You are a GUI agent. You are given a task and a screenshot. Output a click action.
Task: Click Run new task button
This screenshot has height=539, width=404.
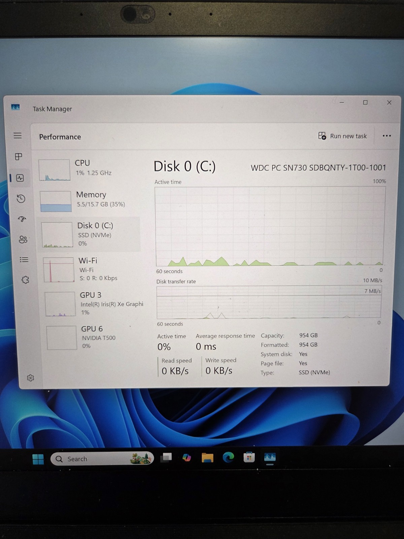click(x=342, y=136)
